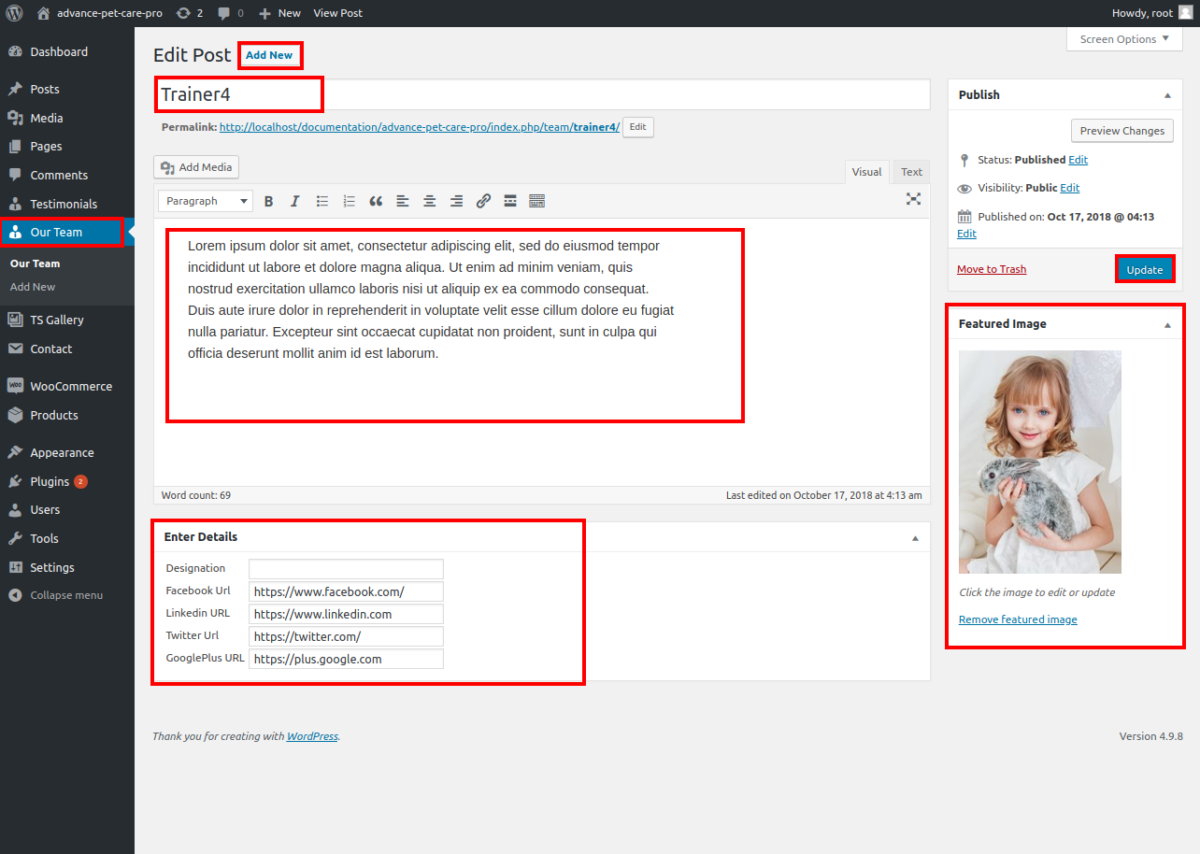The height and width of the screenshot is (854, 1200).
Task: Edit the post Status
Action: (x=1078, y=160)
